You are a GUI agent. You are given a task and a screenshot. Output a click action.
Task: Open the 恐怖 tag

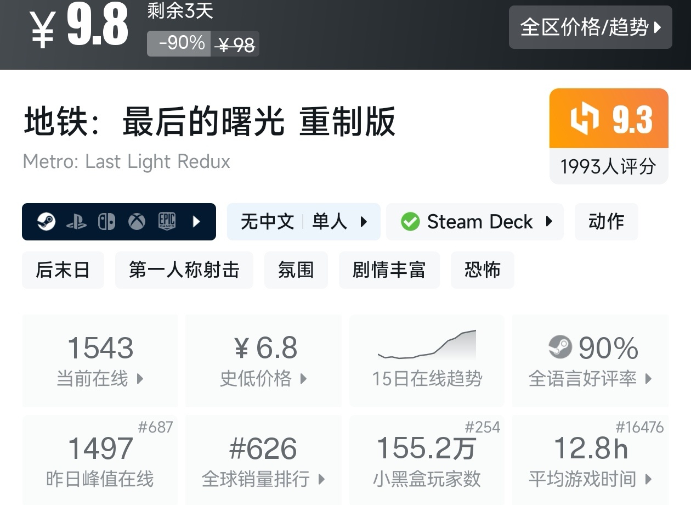click(x=482, y=270)
